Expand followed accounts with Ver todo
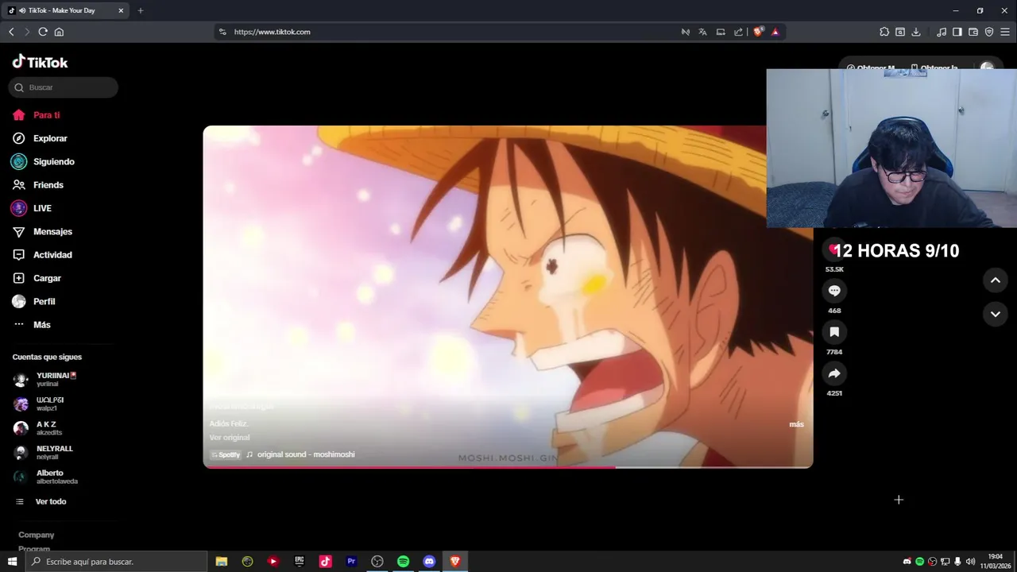1017x572 pixels. click(41, 502)
